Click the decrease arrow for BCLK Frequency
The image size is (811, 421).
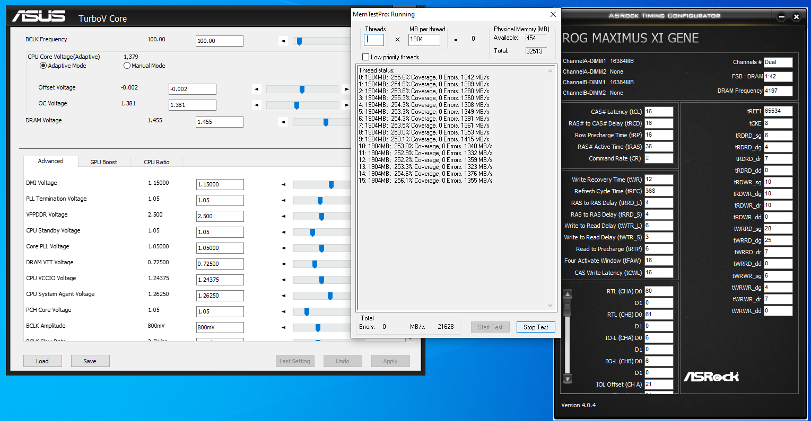click(283, 41)
